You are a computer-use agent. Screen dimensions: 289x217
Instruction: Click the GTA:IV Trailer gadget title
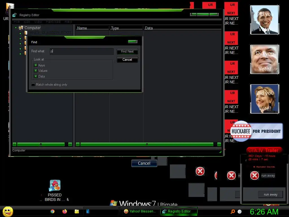pos(263,150)
